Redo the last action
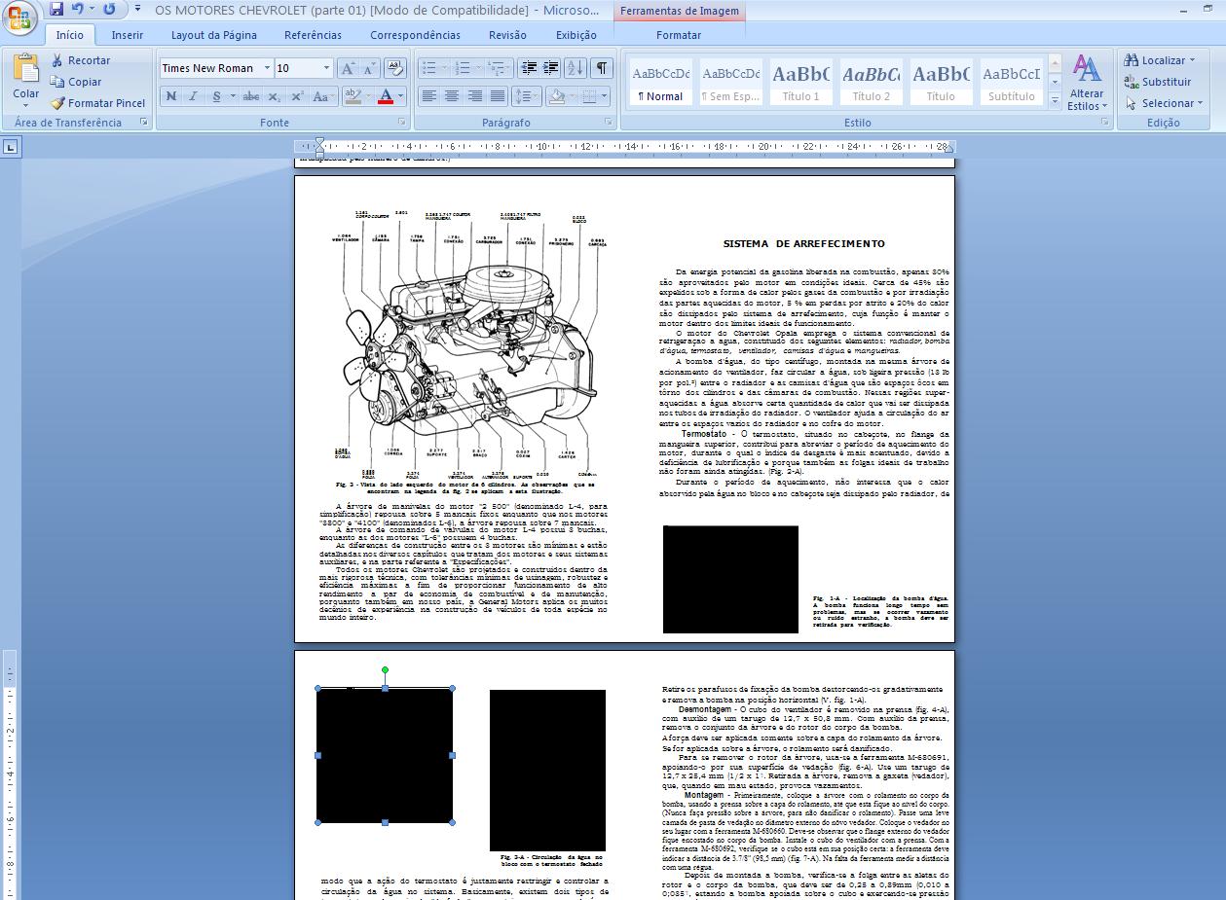 109,9
